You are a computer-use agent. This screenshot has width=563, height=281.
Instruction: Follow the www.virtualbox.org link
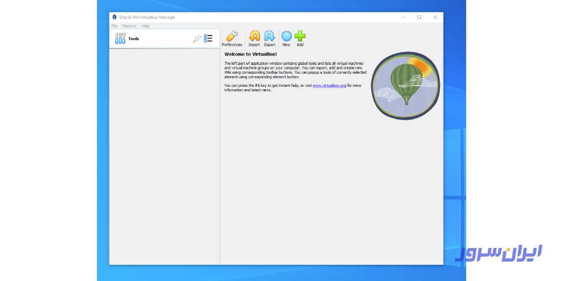pyautogui.click(x=329, y=86)
